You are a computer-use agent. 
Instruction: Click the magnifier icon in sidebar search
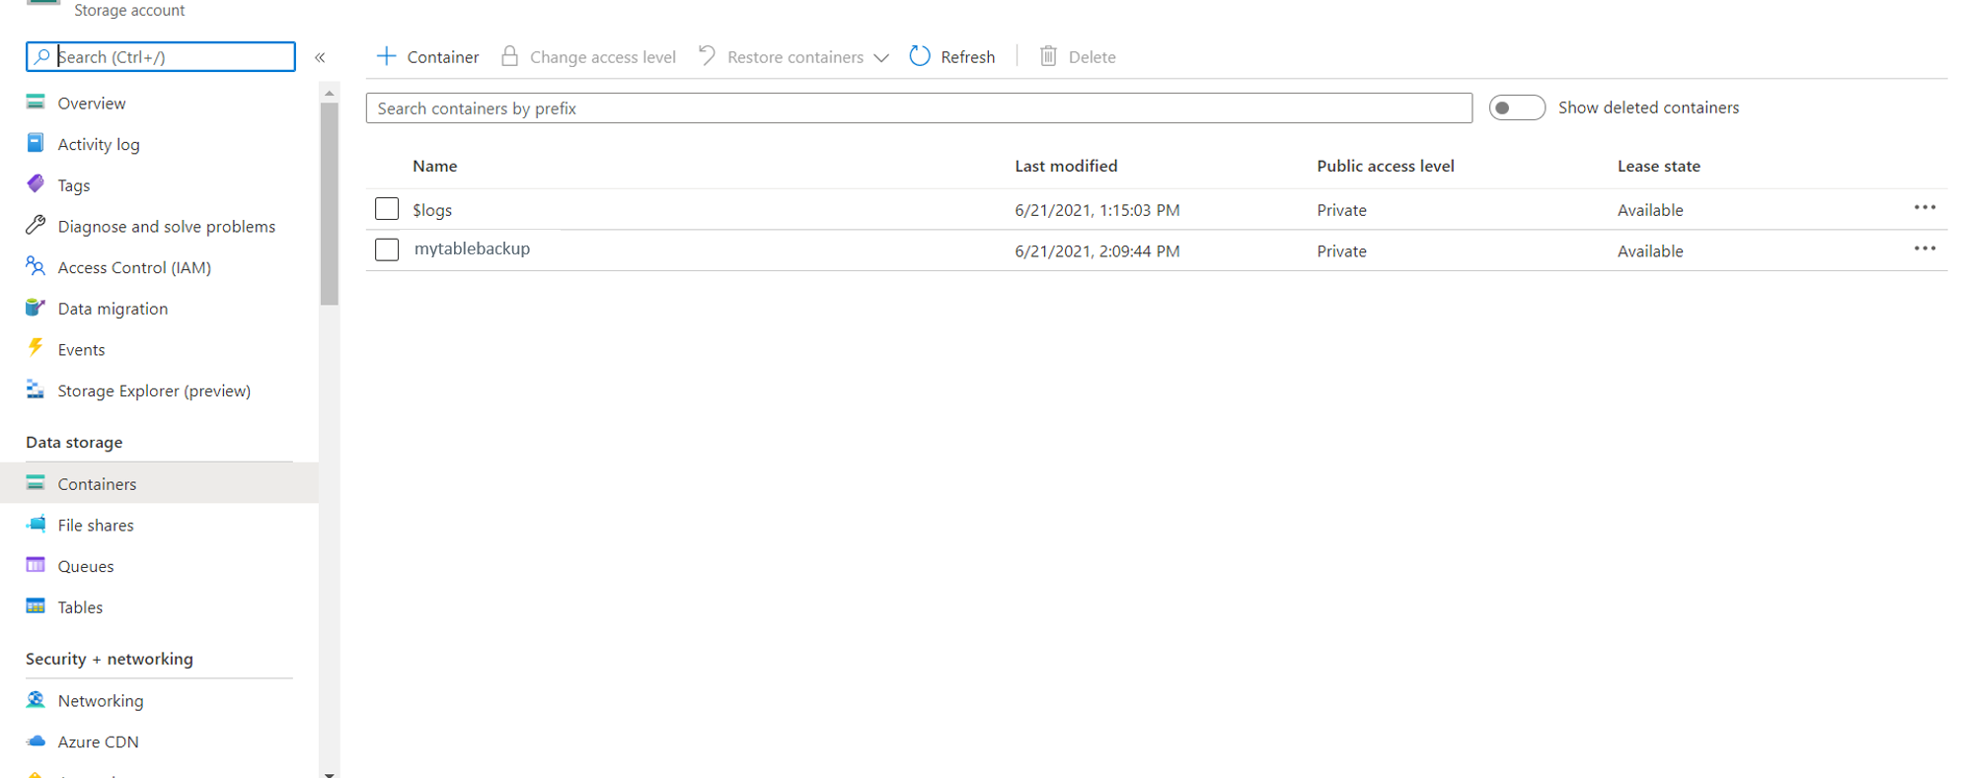[42, 56]
